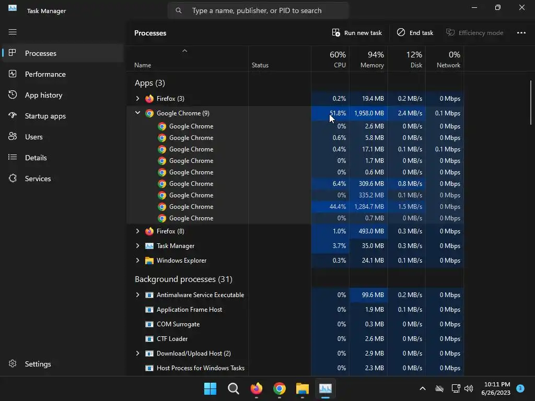Open the hamburger navigation menu
The width and height of the screenshot is (535, 401).
[x=13, y=32]
